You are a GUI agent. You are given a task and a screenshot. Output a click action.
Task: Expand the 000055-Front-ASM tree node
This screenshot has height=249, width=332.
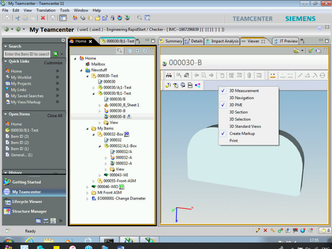click(x=94, y=181)
